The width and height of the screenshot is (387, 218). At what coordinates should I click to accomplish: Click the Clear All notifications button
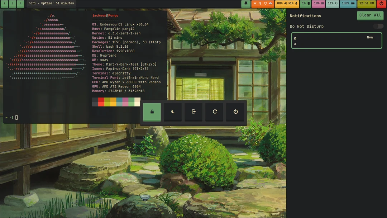tap(370, 15)
